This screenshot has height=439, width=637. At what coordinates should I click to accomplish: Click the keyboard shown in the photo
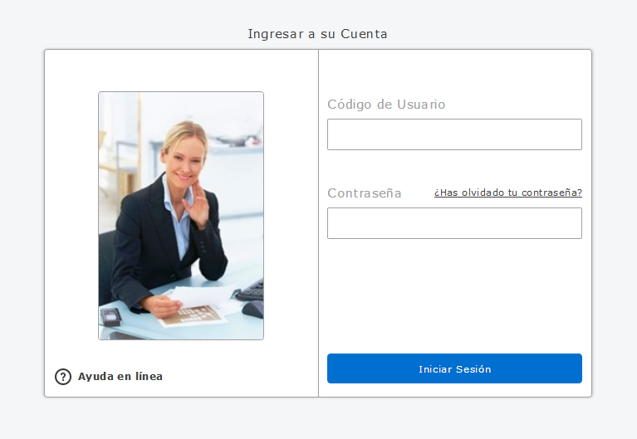point(250,290)
